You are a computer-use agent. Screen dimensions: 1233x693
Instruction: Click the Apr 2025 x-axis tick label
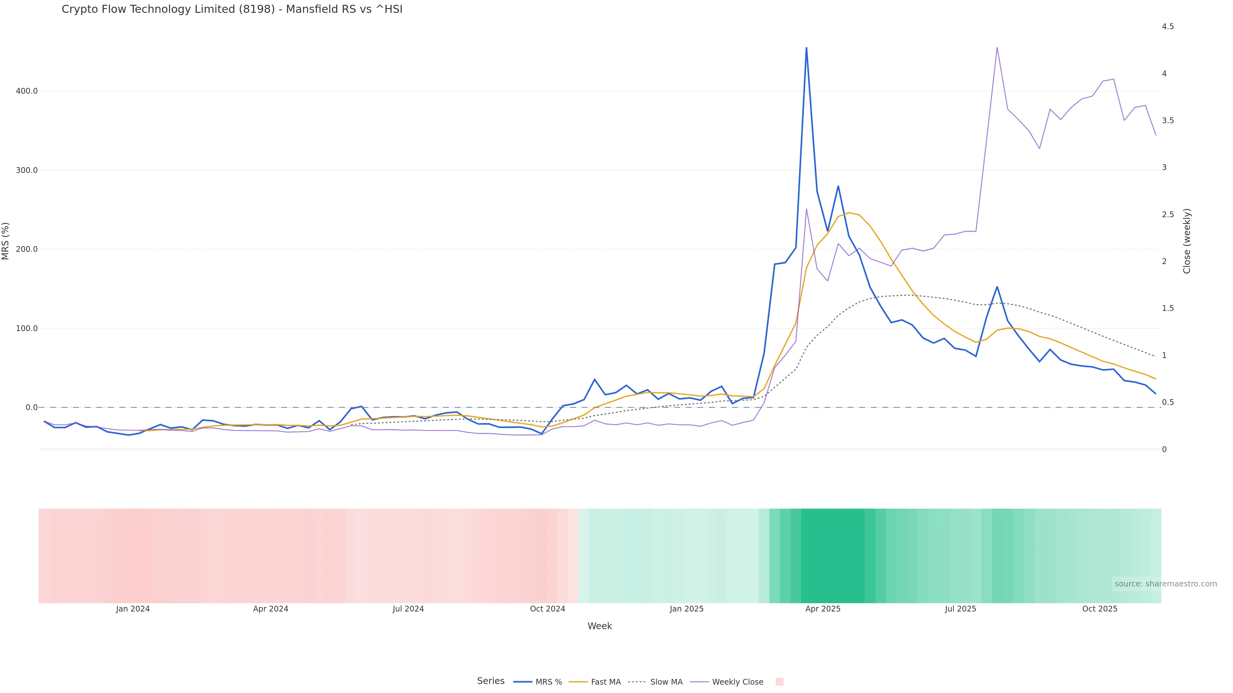click(x=822, y=609)
